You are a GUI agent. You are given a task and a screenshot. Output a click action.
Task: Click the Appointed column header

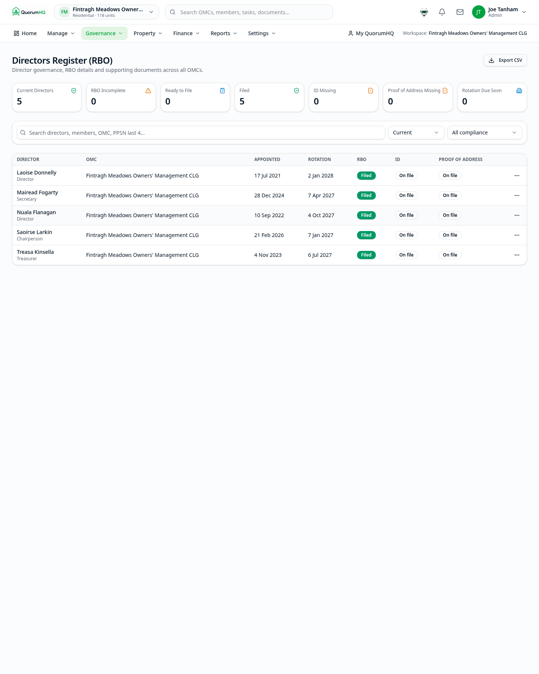[267, 160]
